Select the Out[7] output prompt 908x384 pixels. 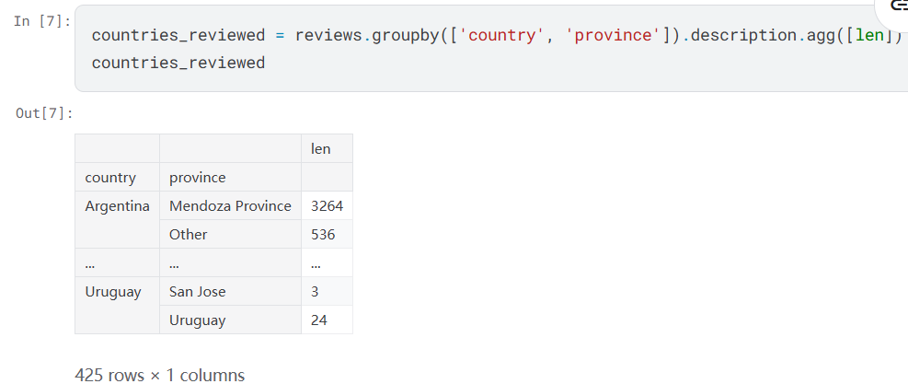pyautogui.click(x=44, y=113)
